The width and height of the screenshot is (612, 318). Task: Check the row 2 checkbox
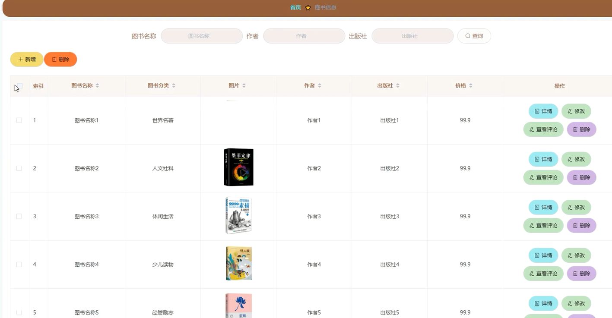(19, 168)
